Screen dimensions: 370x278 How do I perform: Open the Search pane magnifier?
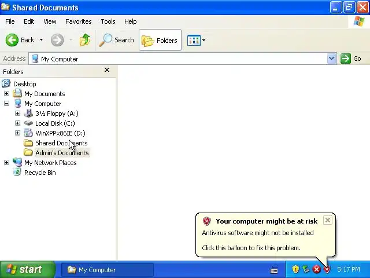click(105, 40)
